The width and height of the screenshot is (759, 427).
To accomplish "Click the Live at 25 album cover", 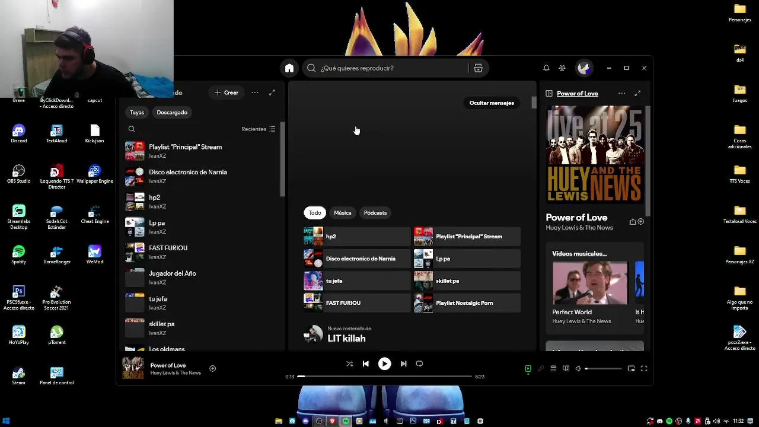I will 595,155.
